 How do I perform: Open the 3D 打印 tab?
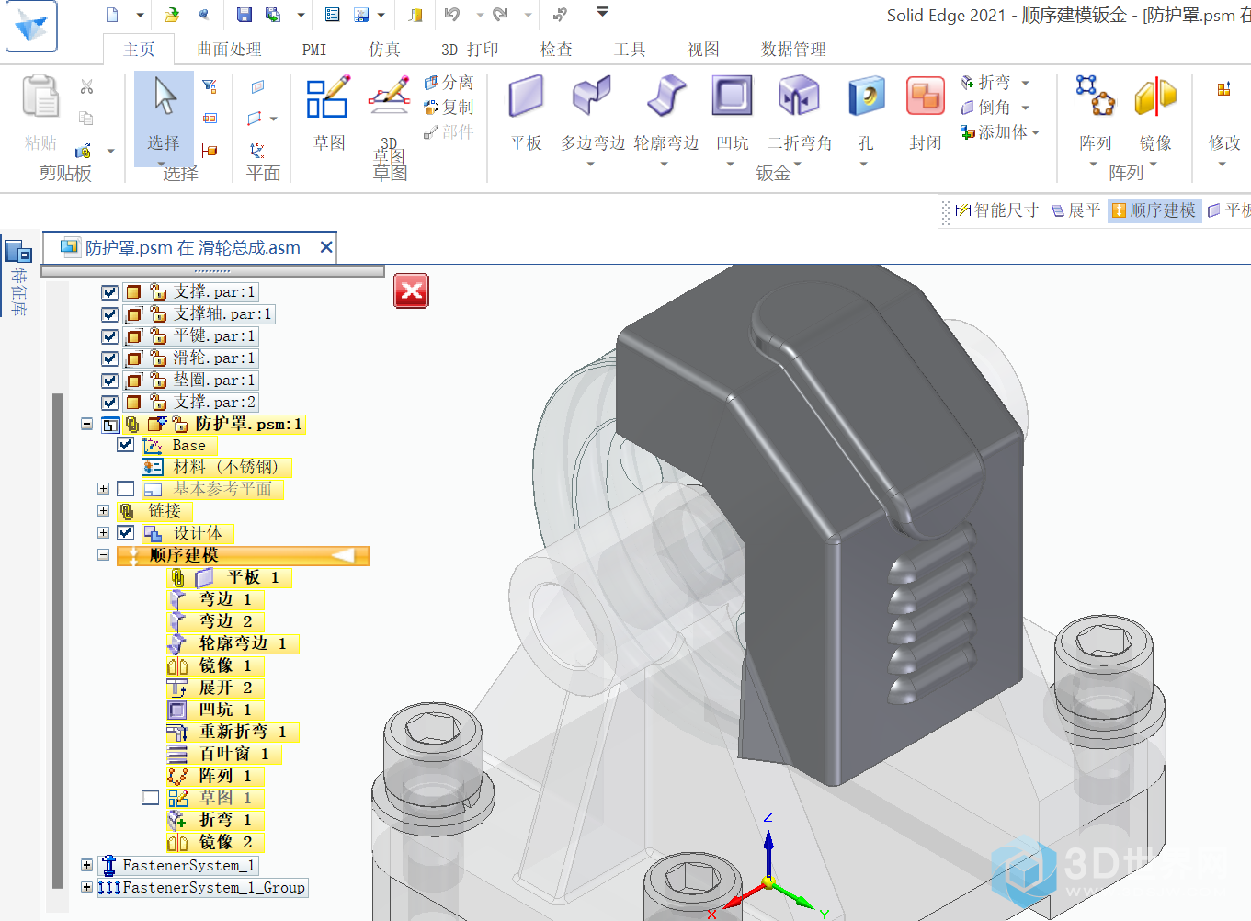point(470,50)
